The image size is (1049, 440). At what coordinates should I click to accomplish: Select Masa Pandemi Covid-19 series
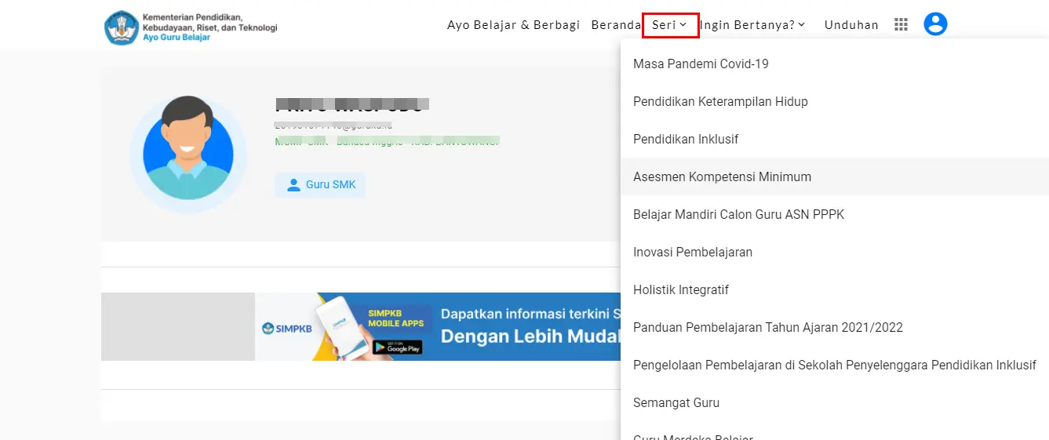[701, 64]
